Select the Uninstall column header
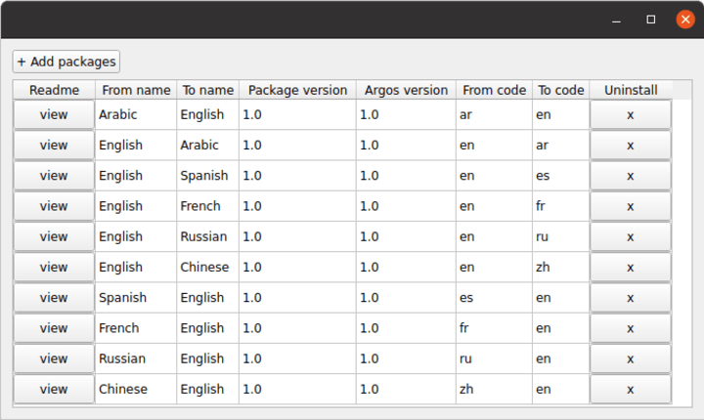 point(631,90)
